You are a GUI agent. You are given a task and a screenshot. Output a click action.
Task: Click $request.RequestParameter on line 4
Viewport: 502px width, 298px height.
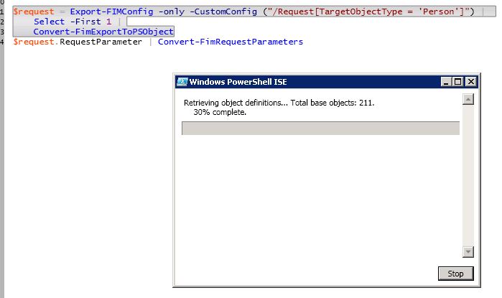(78, 42)
